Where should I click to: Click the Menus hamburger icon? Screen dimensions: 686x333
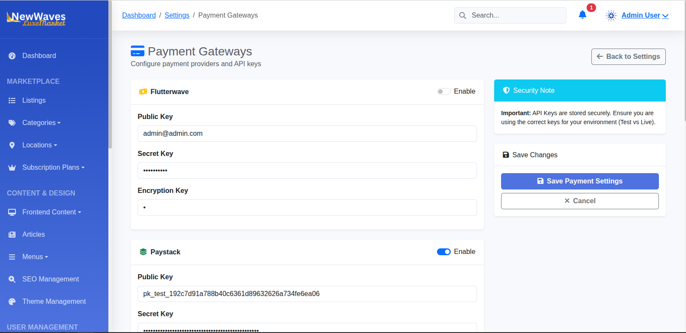click(x=12, y=257)
